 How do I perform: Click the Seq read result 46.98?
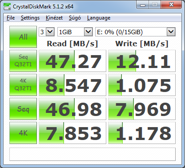72,109
